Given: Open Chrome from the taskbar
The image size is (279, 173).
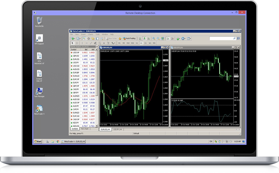Looking at the screenshot, I should pos(58,142).
